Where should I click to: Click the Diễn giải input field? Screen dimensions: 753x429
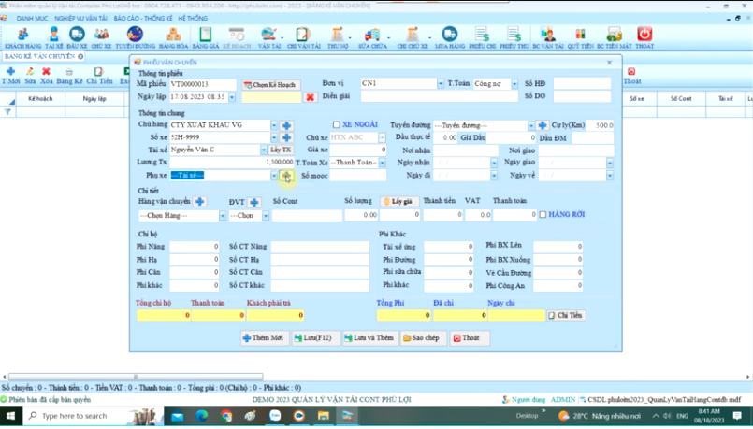click(439, 96)
